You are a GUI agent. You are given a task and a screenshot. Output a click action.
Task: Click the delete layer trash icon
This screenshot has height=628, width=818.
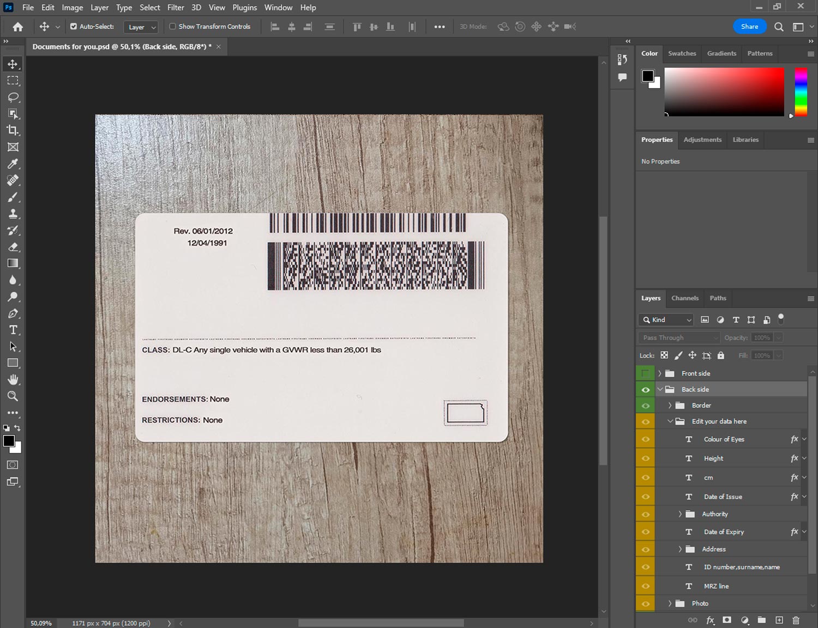(x=796, y=620)
